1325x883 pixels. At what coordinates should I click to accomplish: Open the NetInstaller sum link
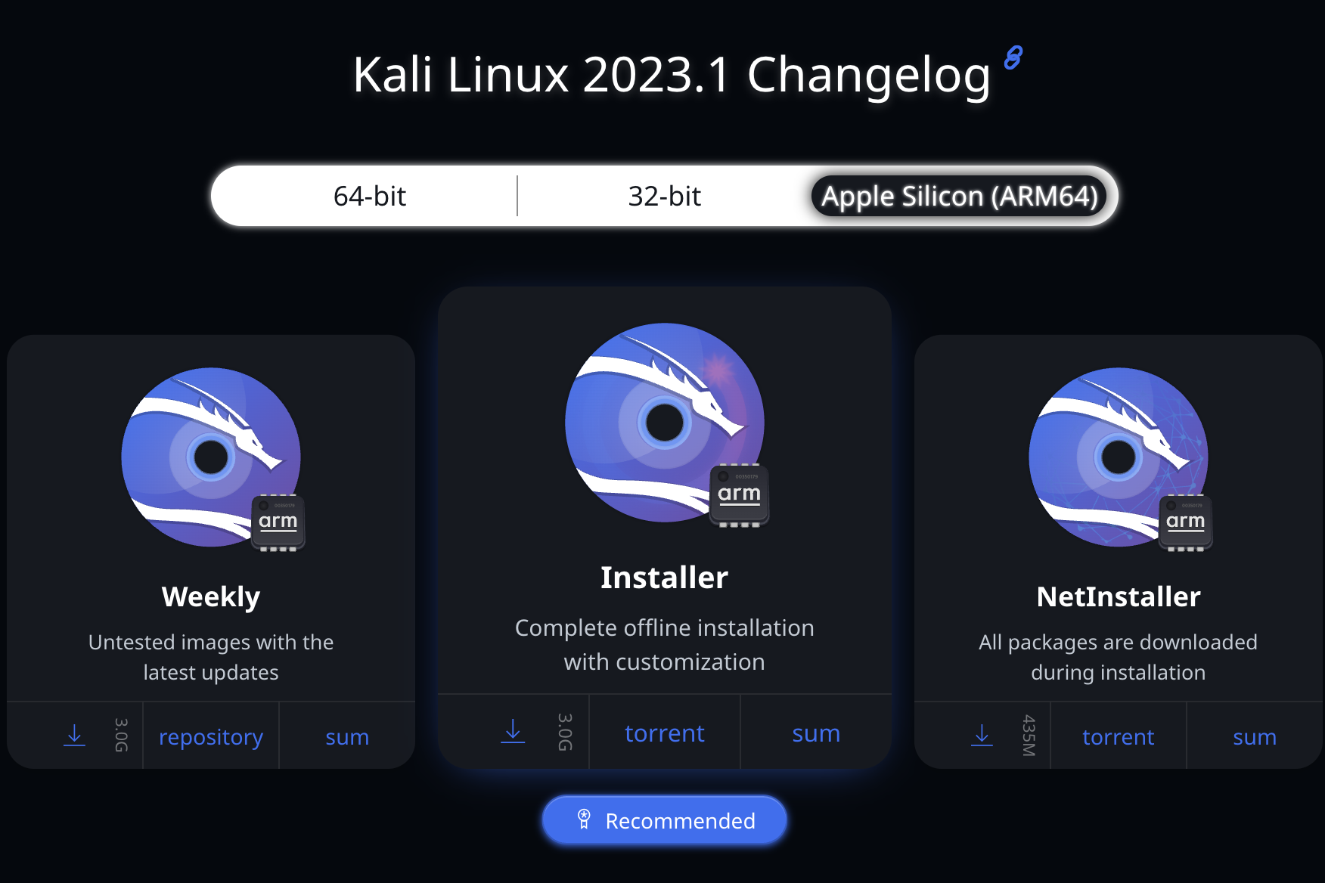[1255, 736]
